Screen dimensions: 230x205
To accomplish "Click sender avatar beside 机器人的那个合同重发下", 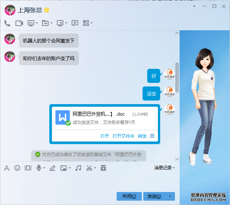I will point(10,39).
